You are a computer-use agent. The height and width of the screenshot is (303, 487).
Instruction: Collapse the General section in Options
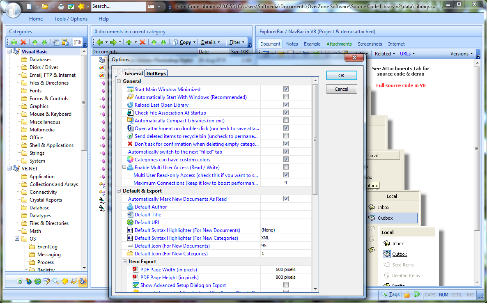119,81
